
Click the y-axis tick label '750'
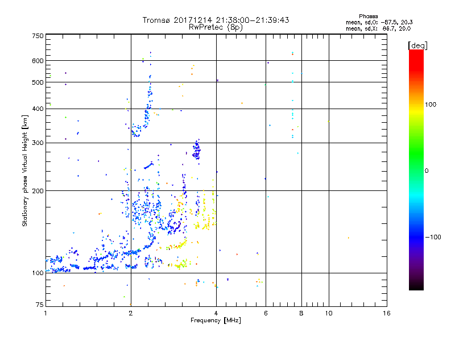pyautogui.click(x=38, y=36)
